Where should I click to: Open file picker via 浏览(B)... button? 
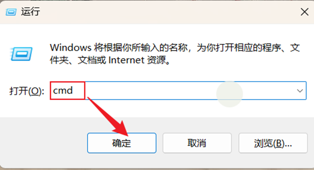tap(273, 143)
